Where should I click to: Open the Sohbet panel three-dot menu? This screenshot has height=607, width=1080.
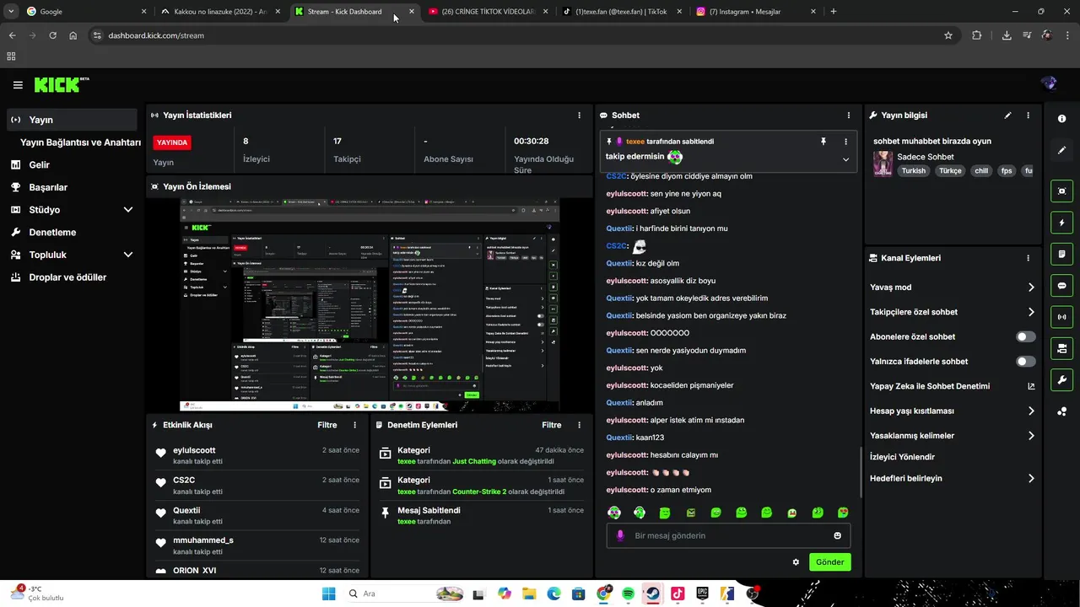point(849,115)
